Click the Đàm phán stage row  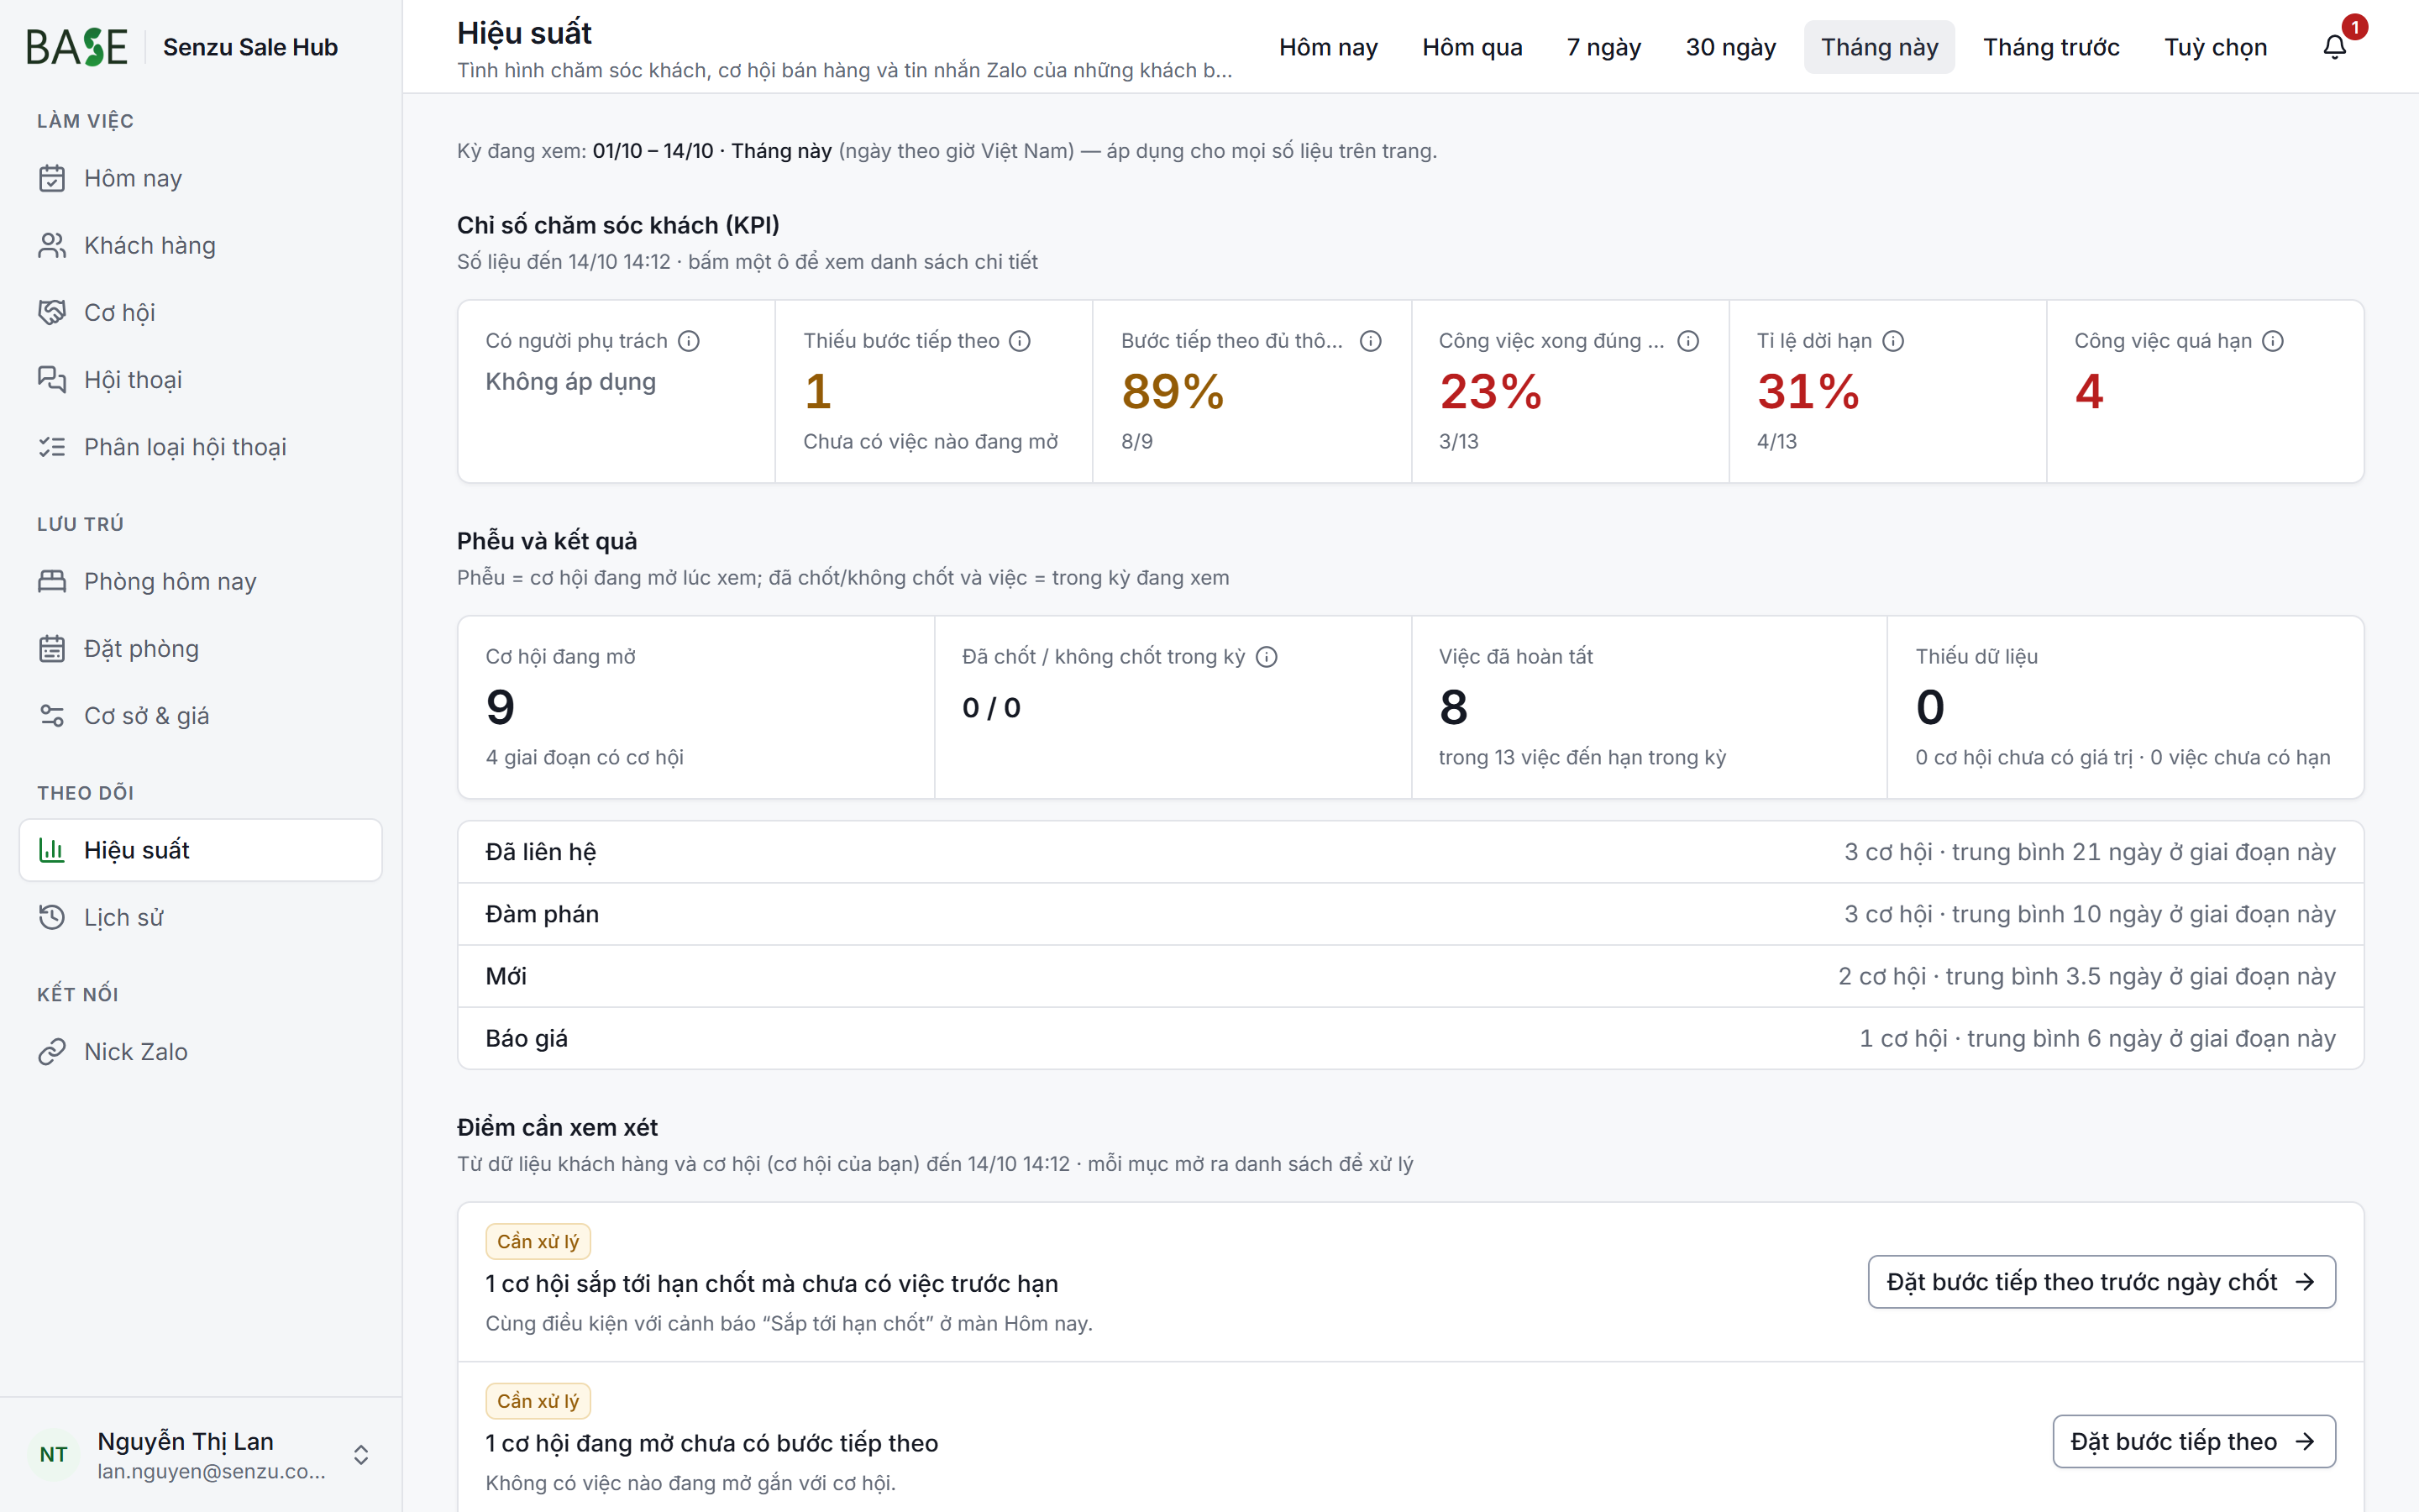pyautogui.click(x=1410, y=914)
